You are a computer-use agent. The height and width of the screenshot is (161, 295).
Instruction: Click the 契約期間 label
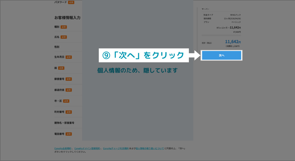(207, 19)
